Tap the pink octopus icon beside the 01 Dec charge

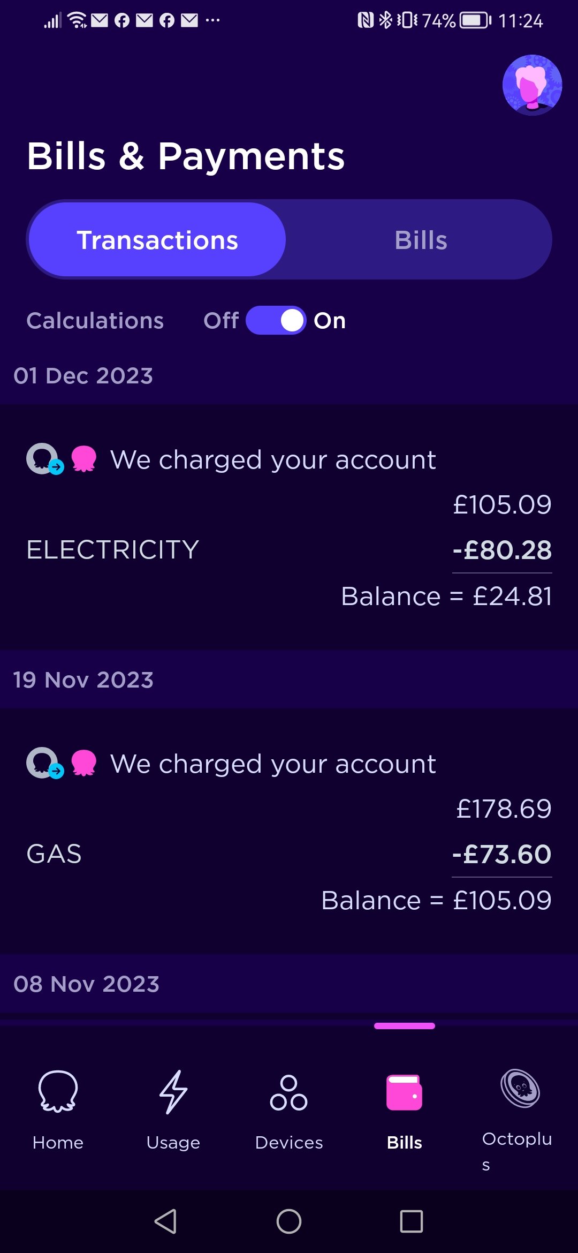click(x=84, y=459)
